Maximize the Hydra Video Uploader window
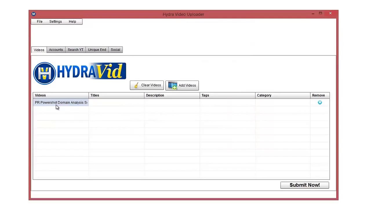The image size is (371, 208). coord(321,13)
